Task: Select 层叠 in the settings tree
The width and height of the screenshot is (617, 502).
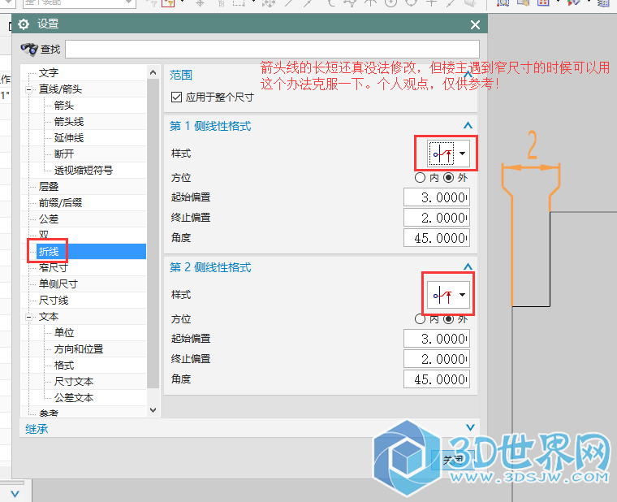Action: click(x=49, y=186)
